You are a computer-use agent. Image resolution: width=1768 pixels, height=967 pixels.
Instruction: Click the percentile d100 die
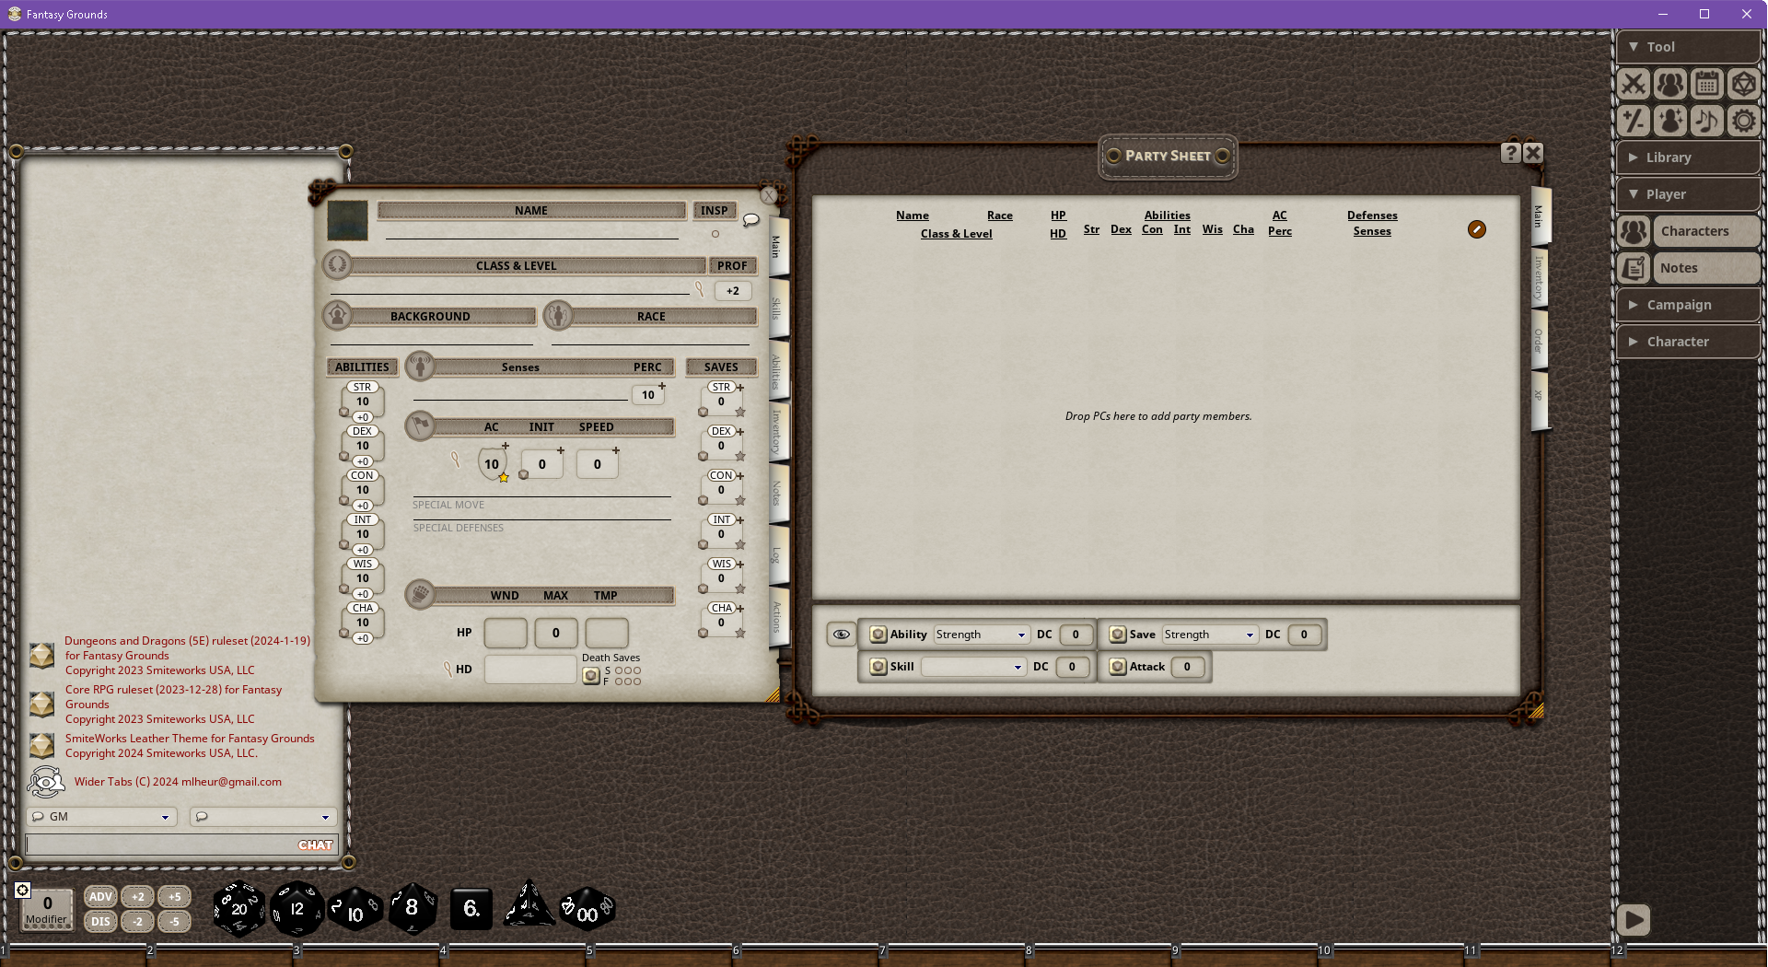[587, 910]
